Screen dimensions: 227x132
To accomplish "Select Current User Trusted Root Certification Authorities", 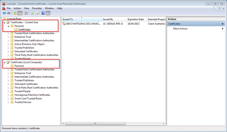I will pos(34,33).
